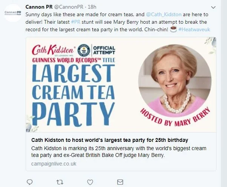Image resolution: width=227 pixels, height=187 pixels.
Task: Open the #Heatwaveuk hashtag
Action: [x=194, y=29]
